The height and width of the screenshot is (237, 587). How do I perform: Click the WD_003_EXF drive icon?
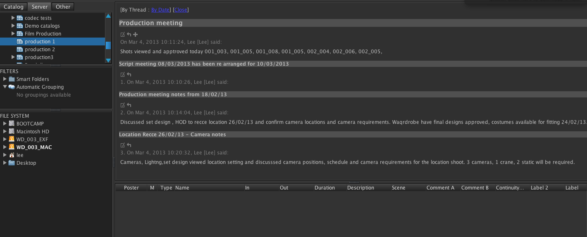(12, 140)
